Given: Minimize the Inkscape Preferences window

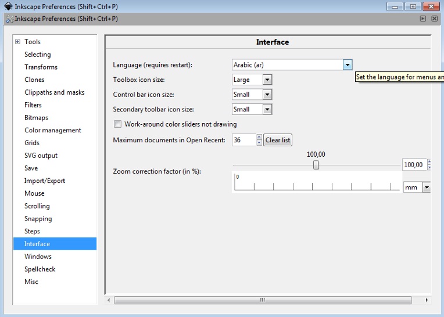Looking at the screenshot, I should point(395,6).
